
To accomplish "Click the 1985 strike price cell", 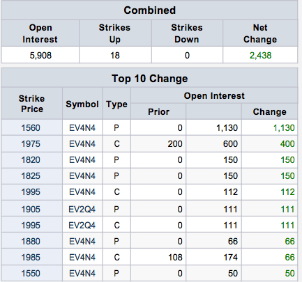I will [31, 258].
